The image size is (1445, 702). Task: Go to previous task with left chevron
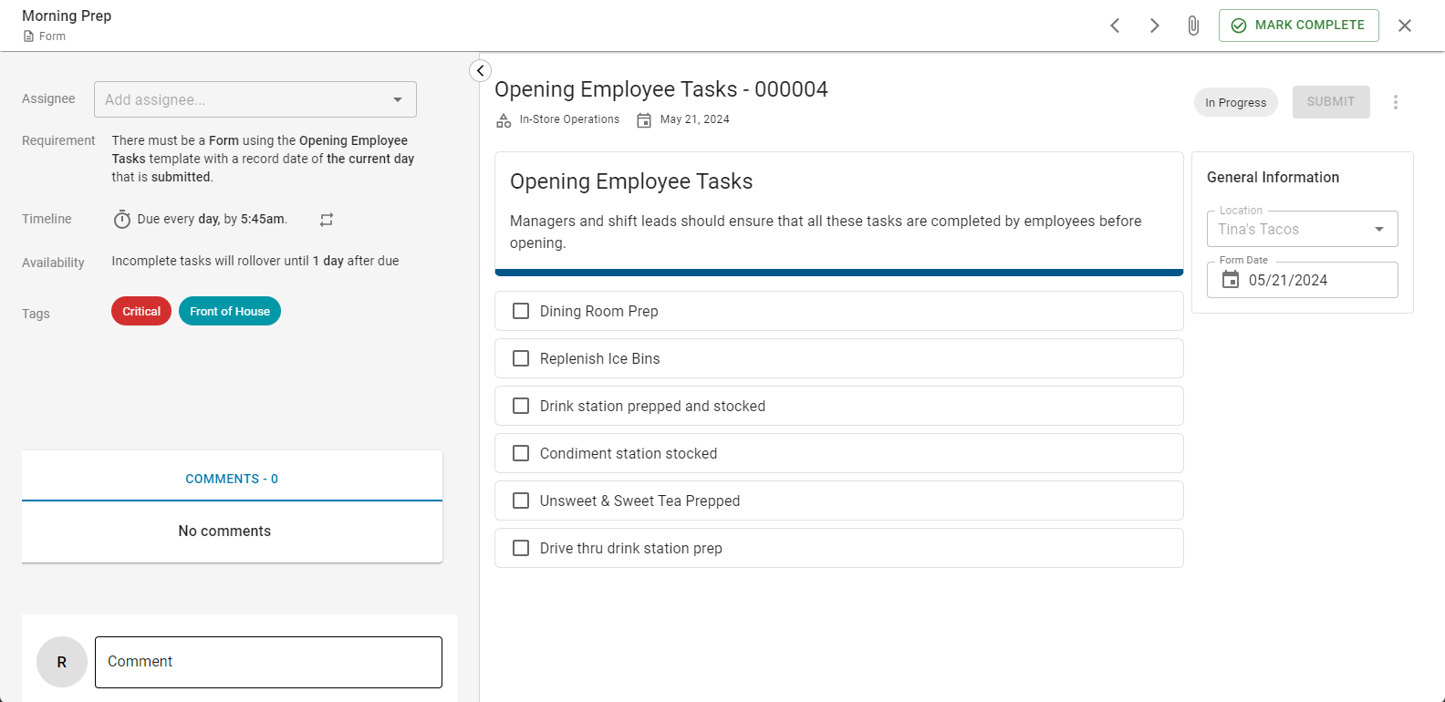[x=1115, y=26]
